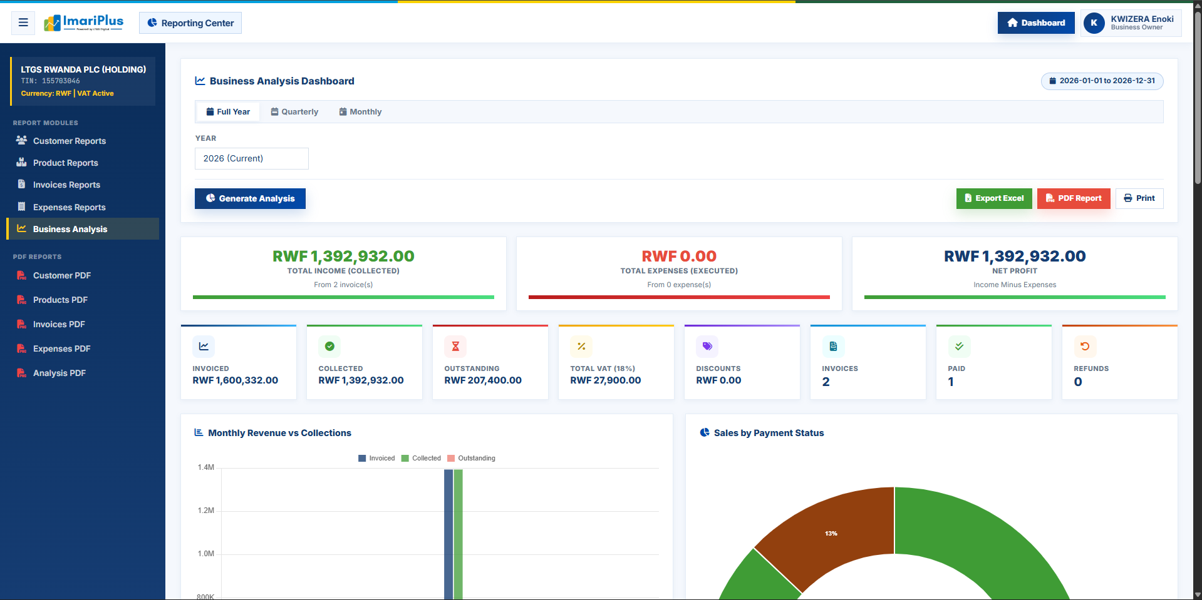1202x600 pixels.
Task: Open Invoices Reports in the sidebar
Action: pos(83,185)
